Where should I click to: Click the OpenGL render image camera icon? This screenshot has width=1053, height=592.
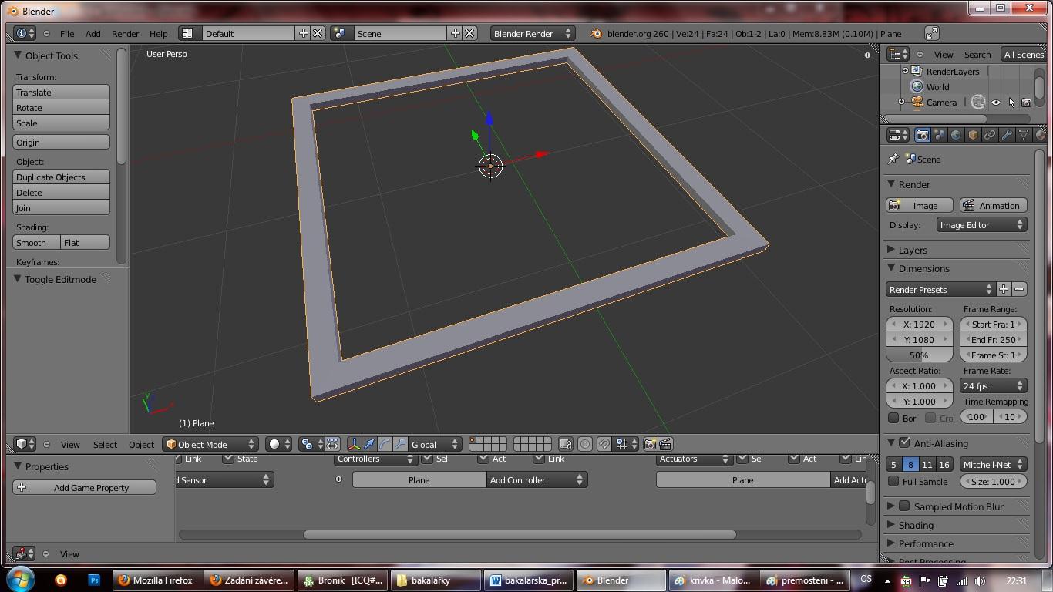(x=650, y=444)
